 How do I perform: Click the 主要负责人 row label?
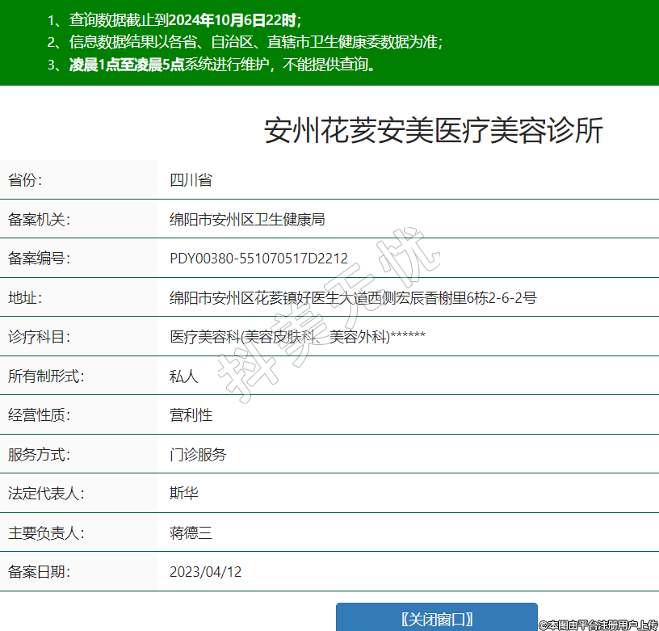pyautogui.click(x=46, y=533)
